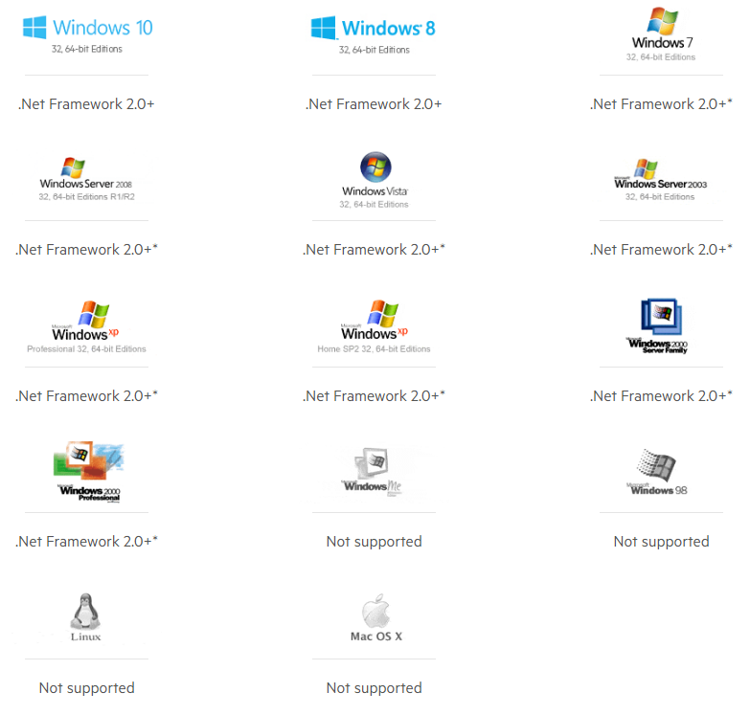The image size is (750, 715).
Task: Click the Windows 7 logo
Action: (x=662, y=28)
